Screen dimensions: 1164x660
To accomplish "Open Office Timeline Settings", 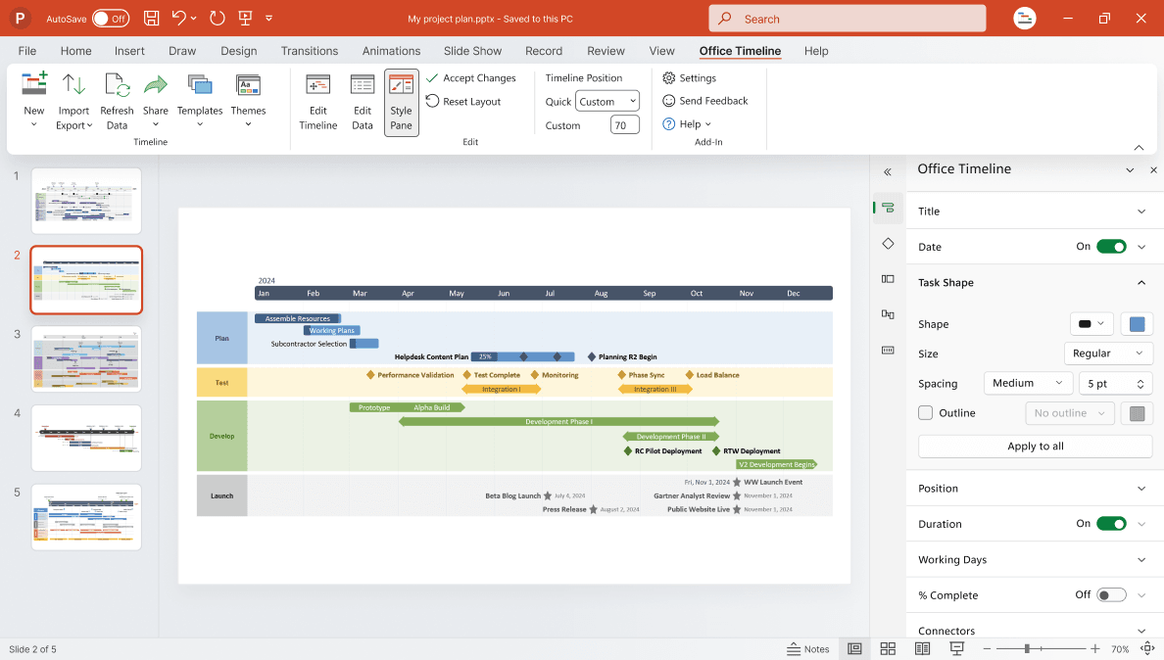I will point(698,77).
